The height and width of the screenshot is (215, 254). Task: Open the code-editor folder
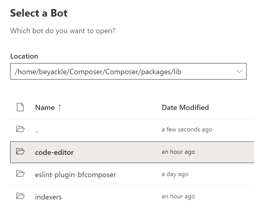54,152
